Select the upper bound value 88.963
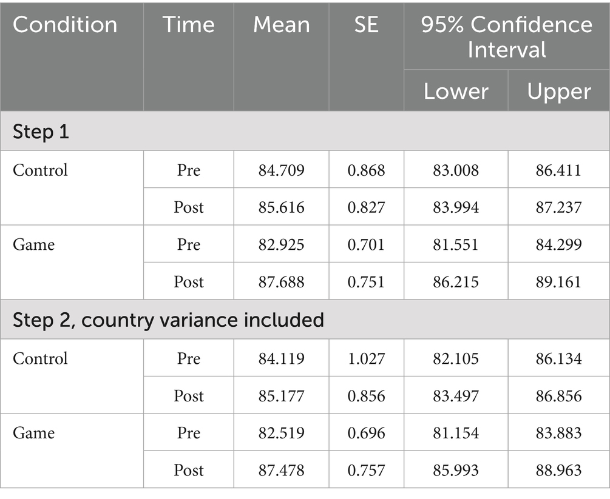 (558, 470)
